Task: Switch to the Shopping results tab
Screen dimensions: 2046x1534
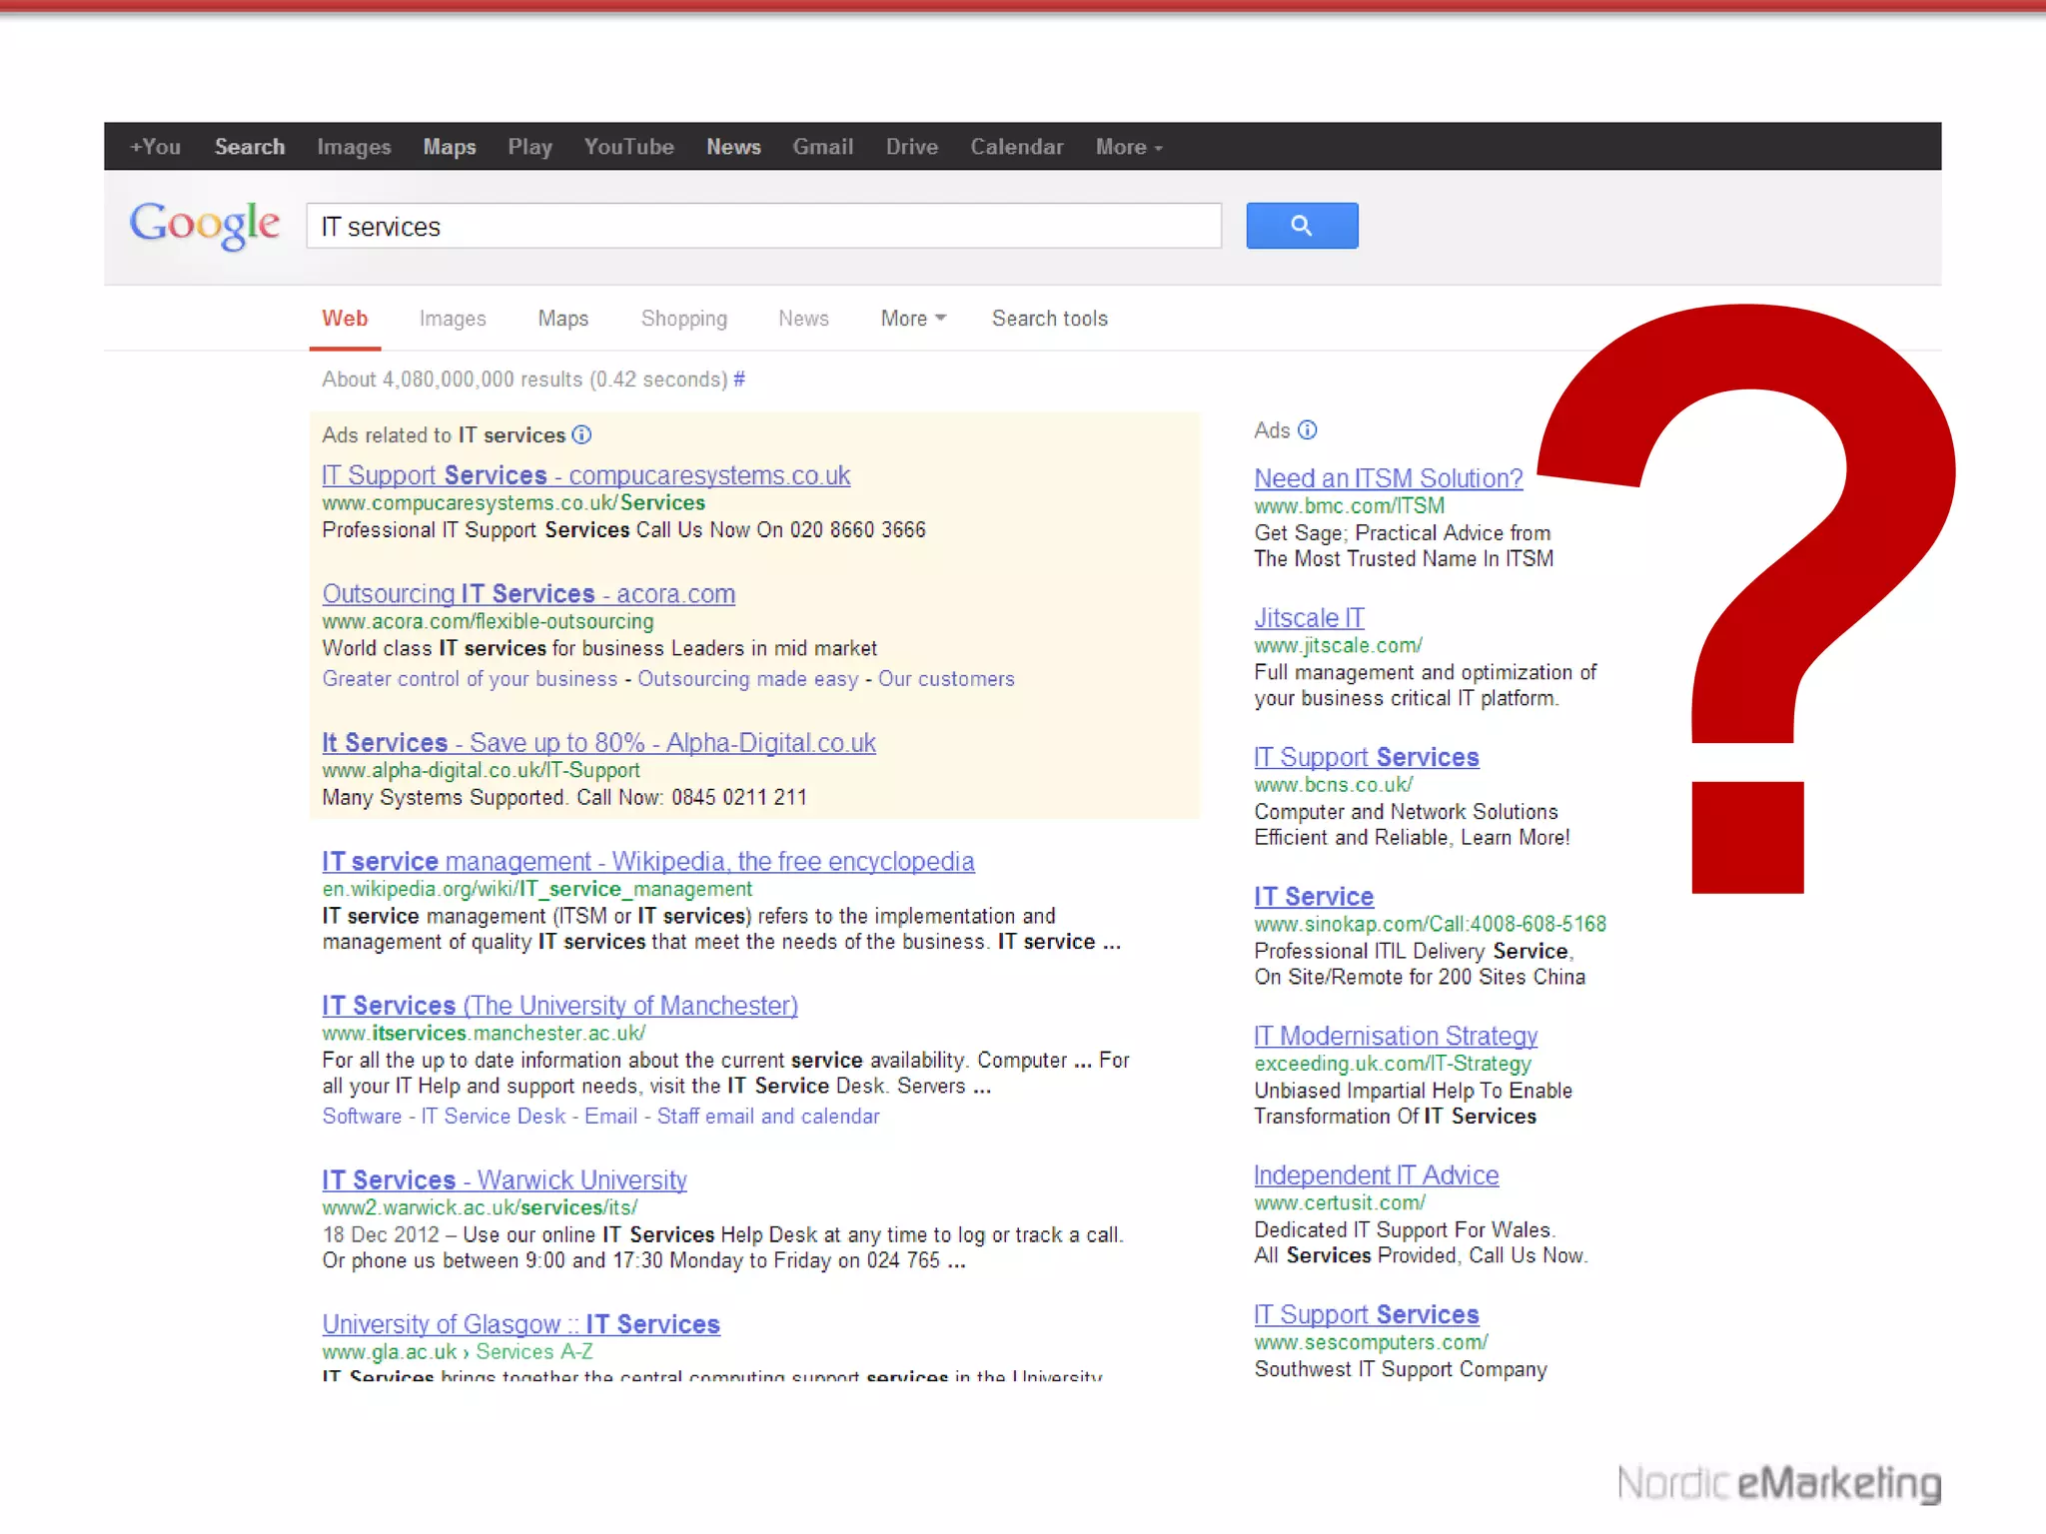Action: coord(683,318)
